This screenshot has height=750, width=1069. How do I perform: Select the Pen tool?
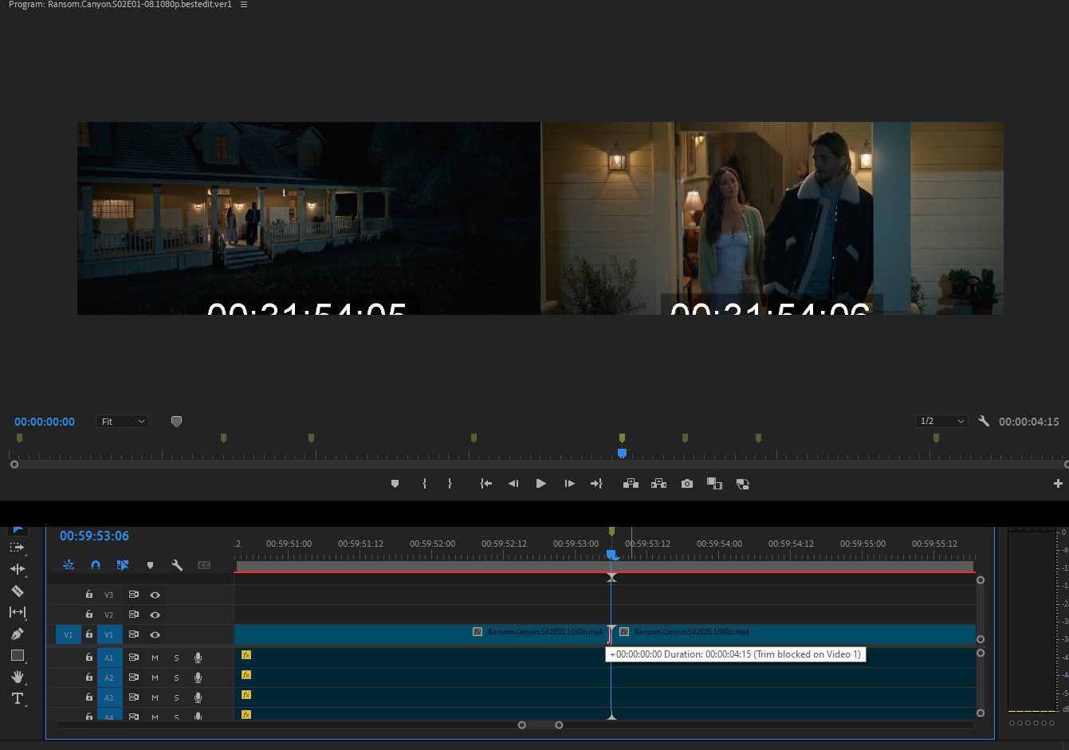17,634
